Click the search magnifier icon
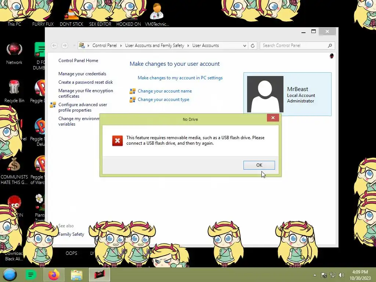This screenshot has height=282, width=376. pyautogui.click(x=330, y=46)
